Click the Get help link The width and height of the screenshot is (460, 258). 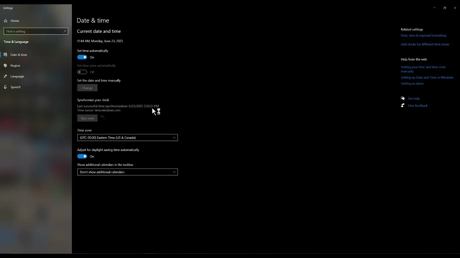click(414, 99)
